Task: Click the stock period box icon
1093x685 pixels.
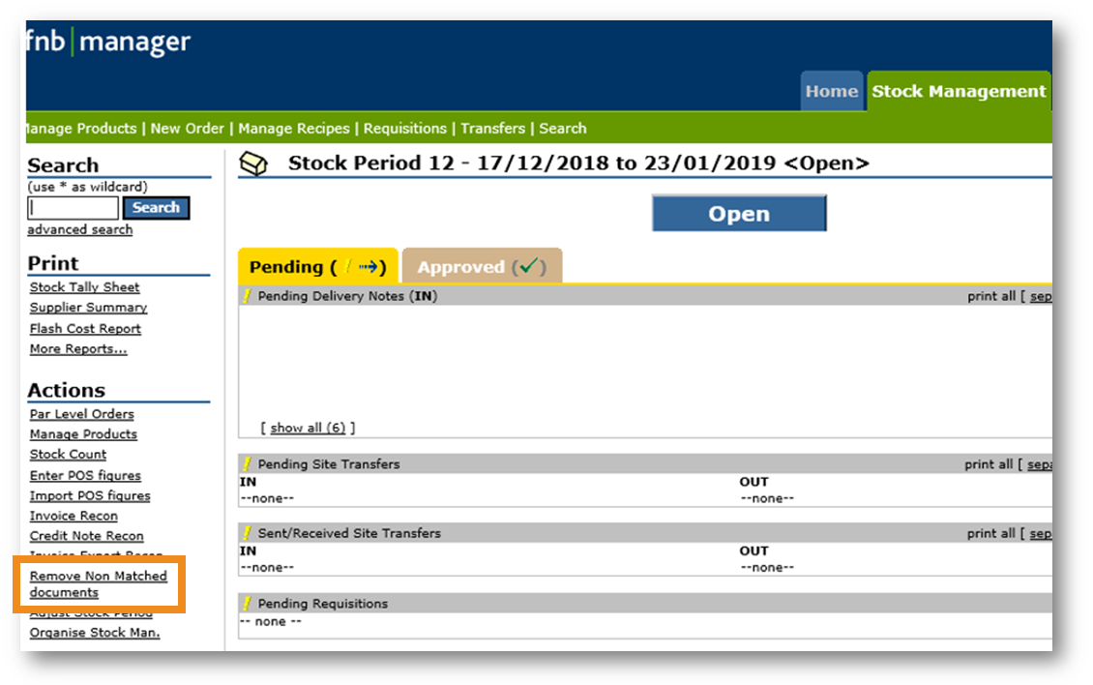Action: [253, 165]
